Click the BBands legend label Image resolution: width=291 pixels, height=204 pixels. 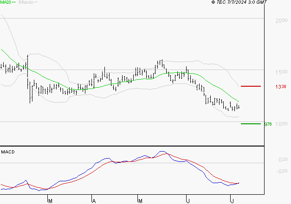tap(26, 2)
